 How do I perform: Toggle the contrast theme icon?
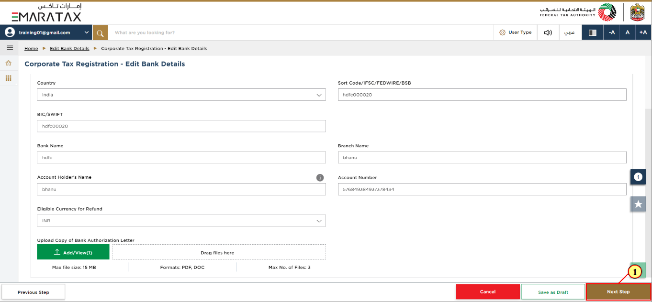pos(592,32)
